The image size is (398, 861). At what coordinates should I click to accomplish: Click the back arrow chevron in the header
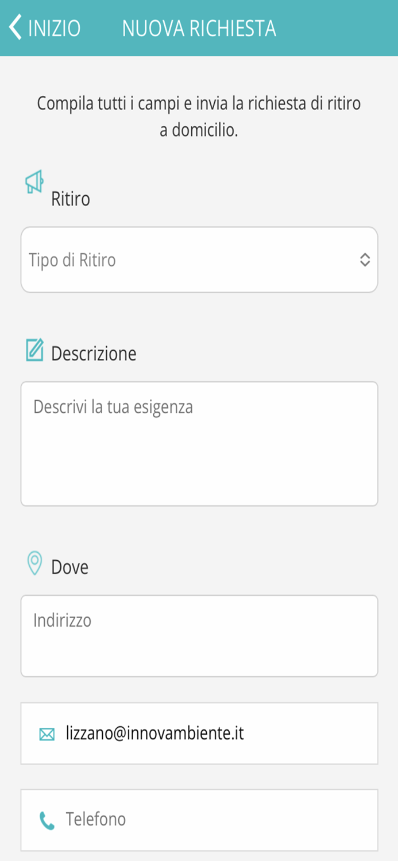[14, 26]
